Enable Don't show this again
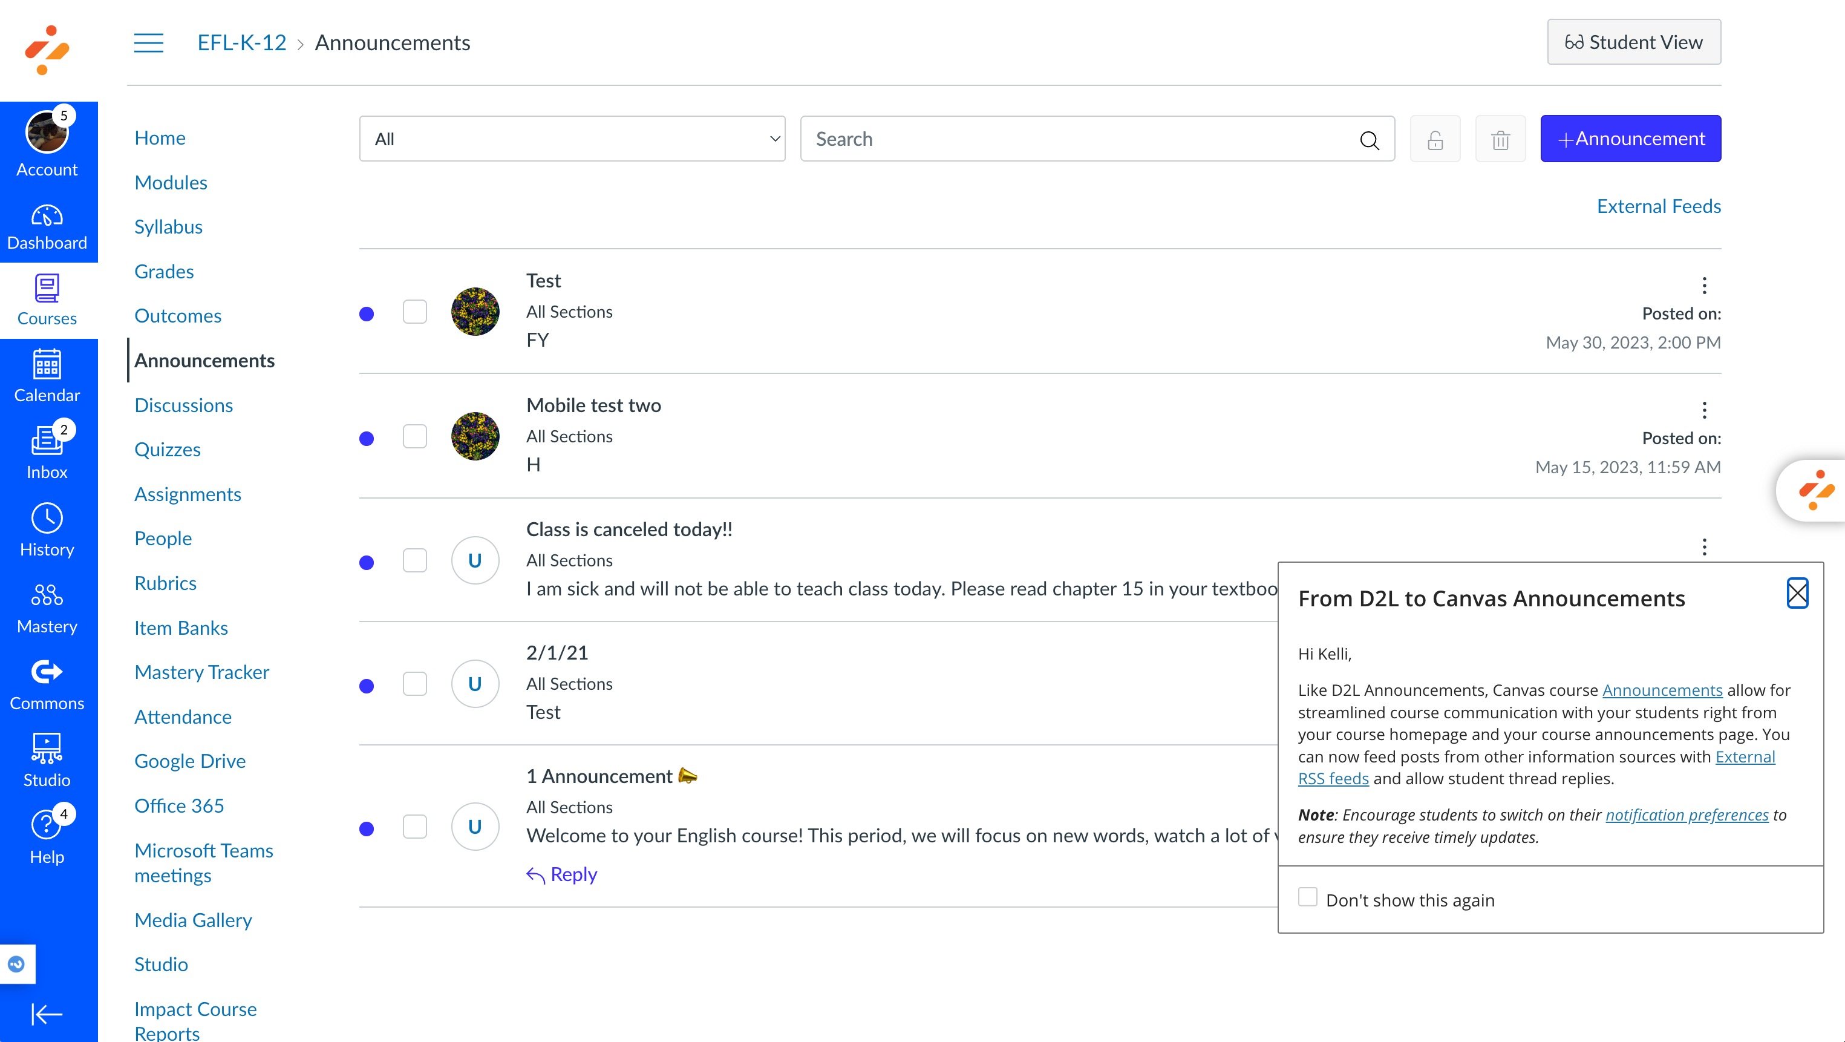This screenshot has width=1845, height=1042. (1307, 897)
